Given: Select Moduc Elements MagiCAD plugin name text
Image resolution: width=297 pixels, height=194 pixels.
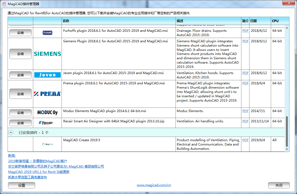Looking at the screenshot, I should pos(104,111).
